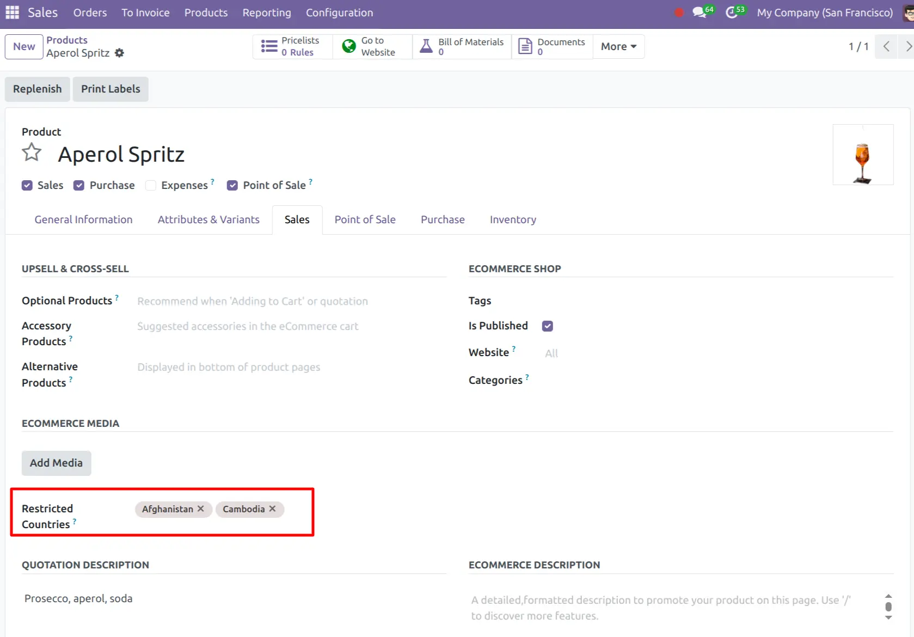Toggle the Point of Sale checkbox

232,186
